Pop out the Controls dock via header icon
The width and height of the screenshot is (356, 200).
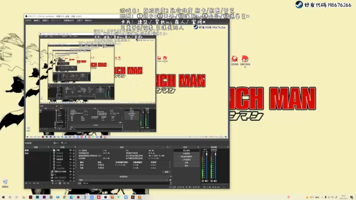198,147
